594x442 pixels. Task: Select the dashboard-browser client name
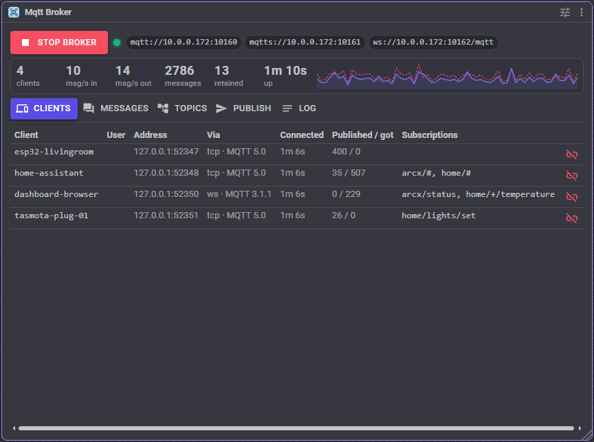[x=56, y=194]
